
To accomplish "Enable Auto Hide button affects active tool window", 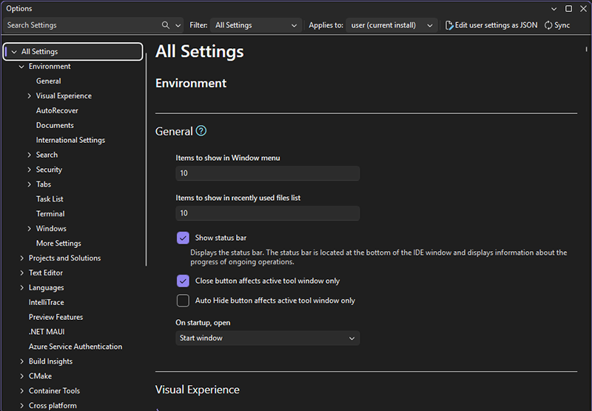I will (x=183, y=301).
